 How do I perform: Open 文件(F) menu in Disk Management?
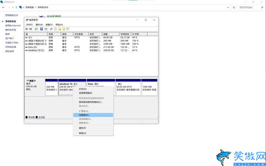[x=29, y=25]
